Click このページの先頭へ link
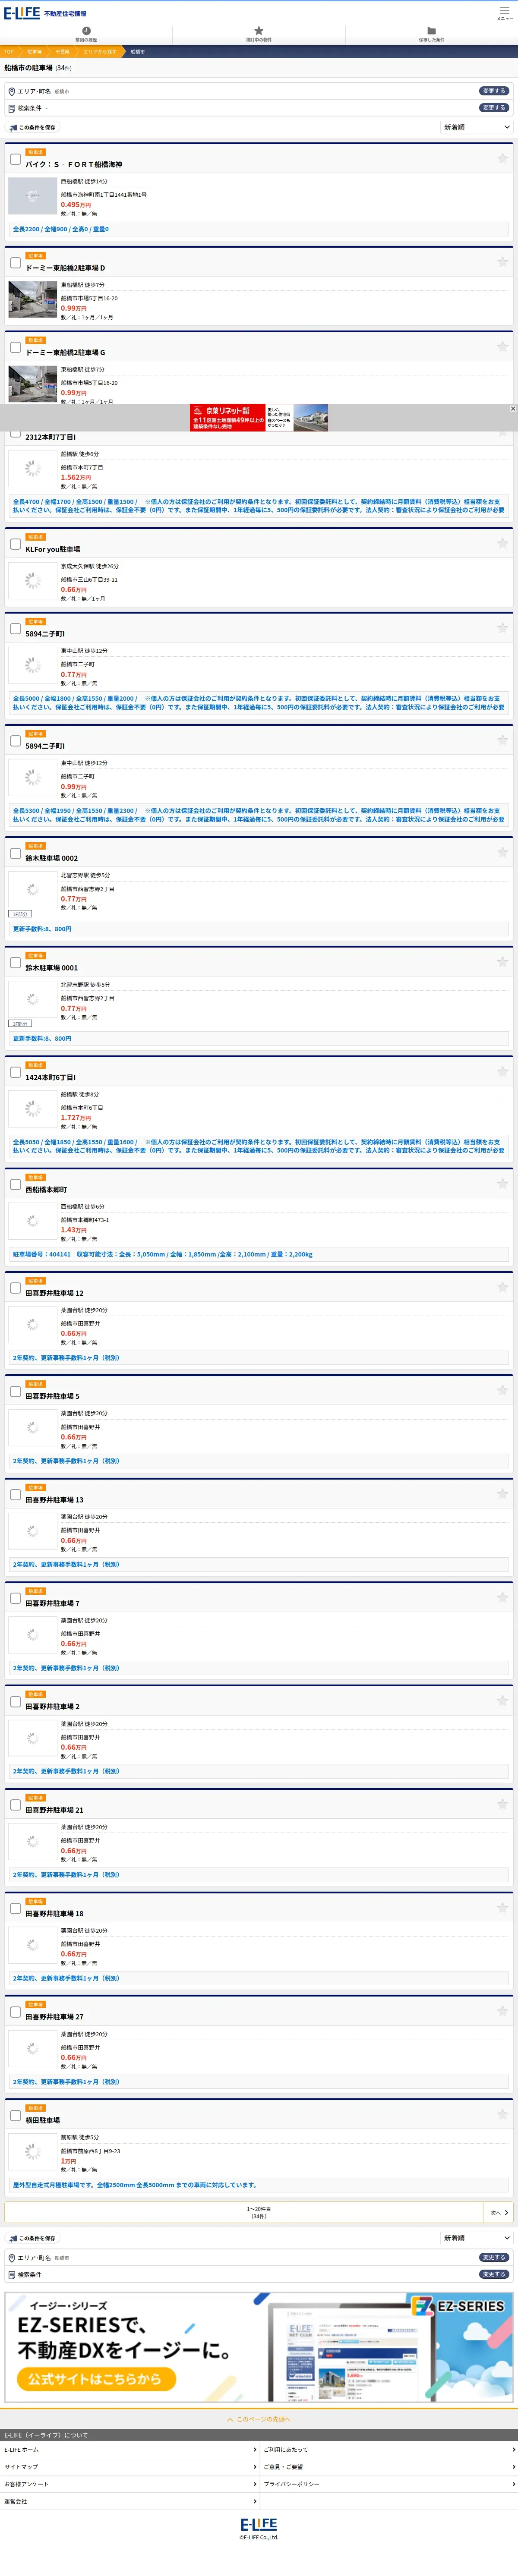 pyautogui.click(x=259, y=2419)
